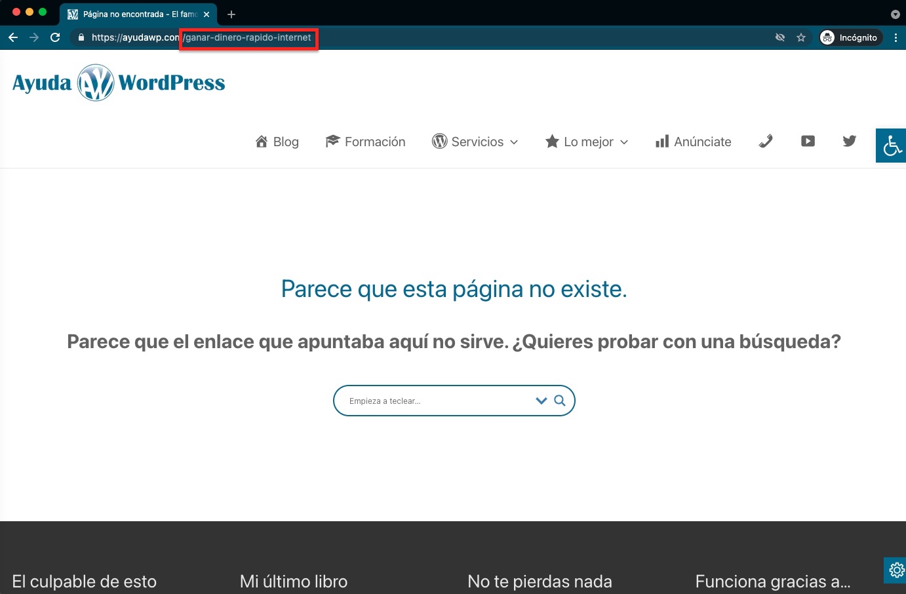Bookmark this page with the star icon
Screen dimensions: 906x594
(801, 37)
